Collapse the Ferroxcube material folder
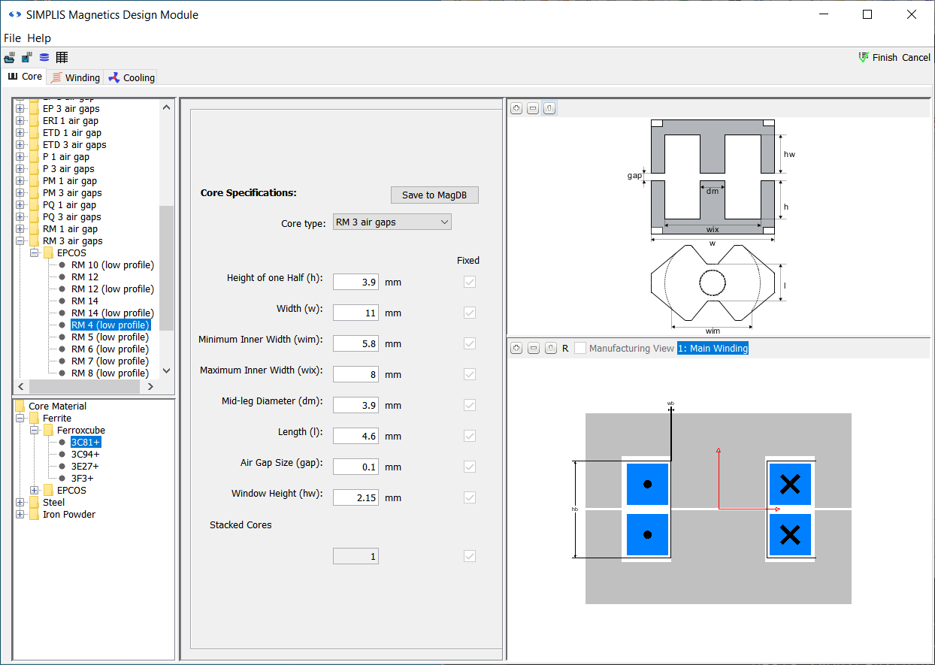The width and height of the screenshot is (935, 665). (35, 430)
